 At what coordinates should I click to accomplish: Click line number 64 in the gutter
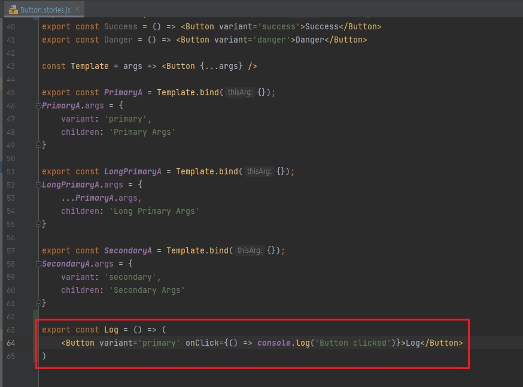[11, 343]
